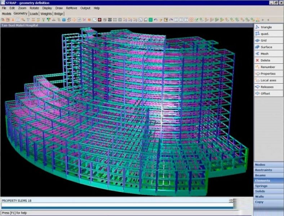Switch to the Bridge tab
The height and width of the screenshot is (216, 284).
59,14
